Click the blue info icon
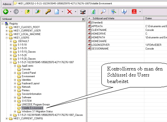 (124, 12)
